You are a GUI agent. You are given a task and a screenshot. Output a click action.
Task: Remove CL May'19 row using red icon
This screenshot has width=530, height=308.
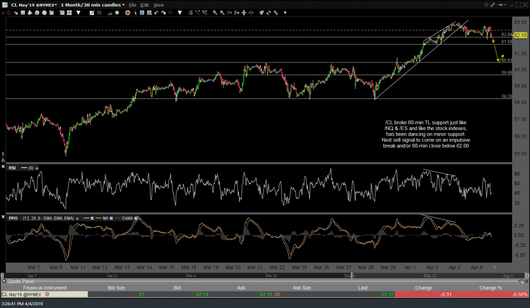[47, 294]
